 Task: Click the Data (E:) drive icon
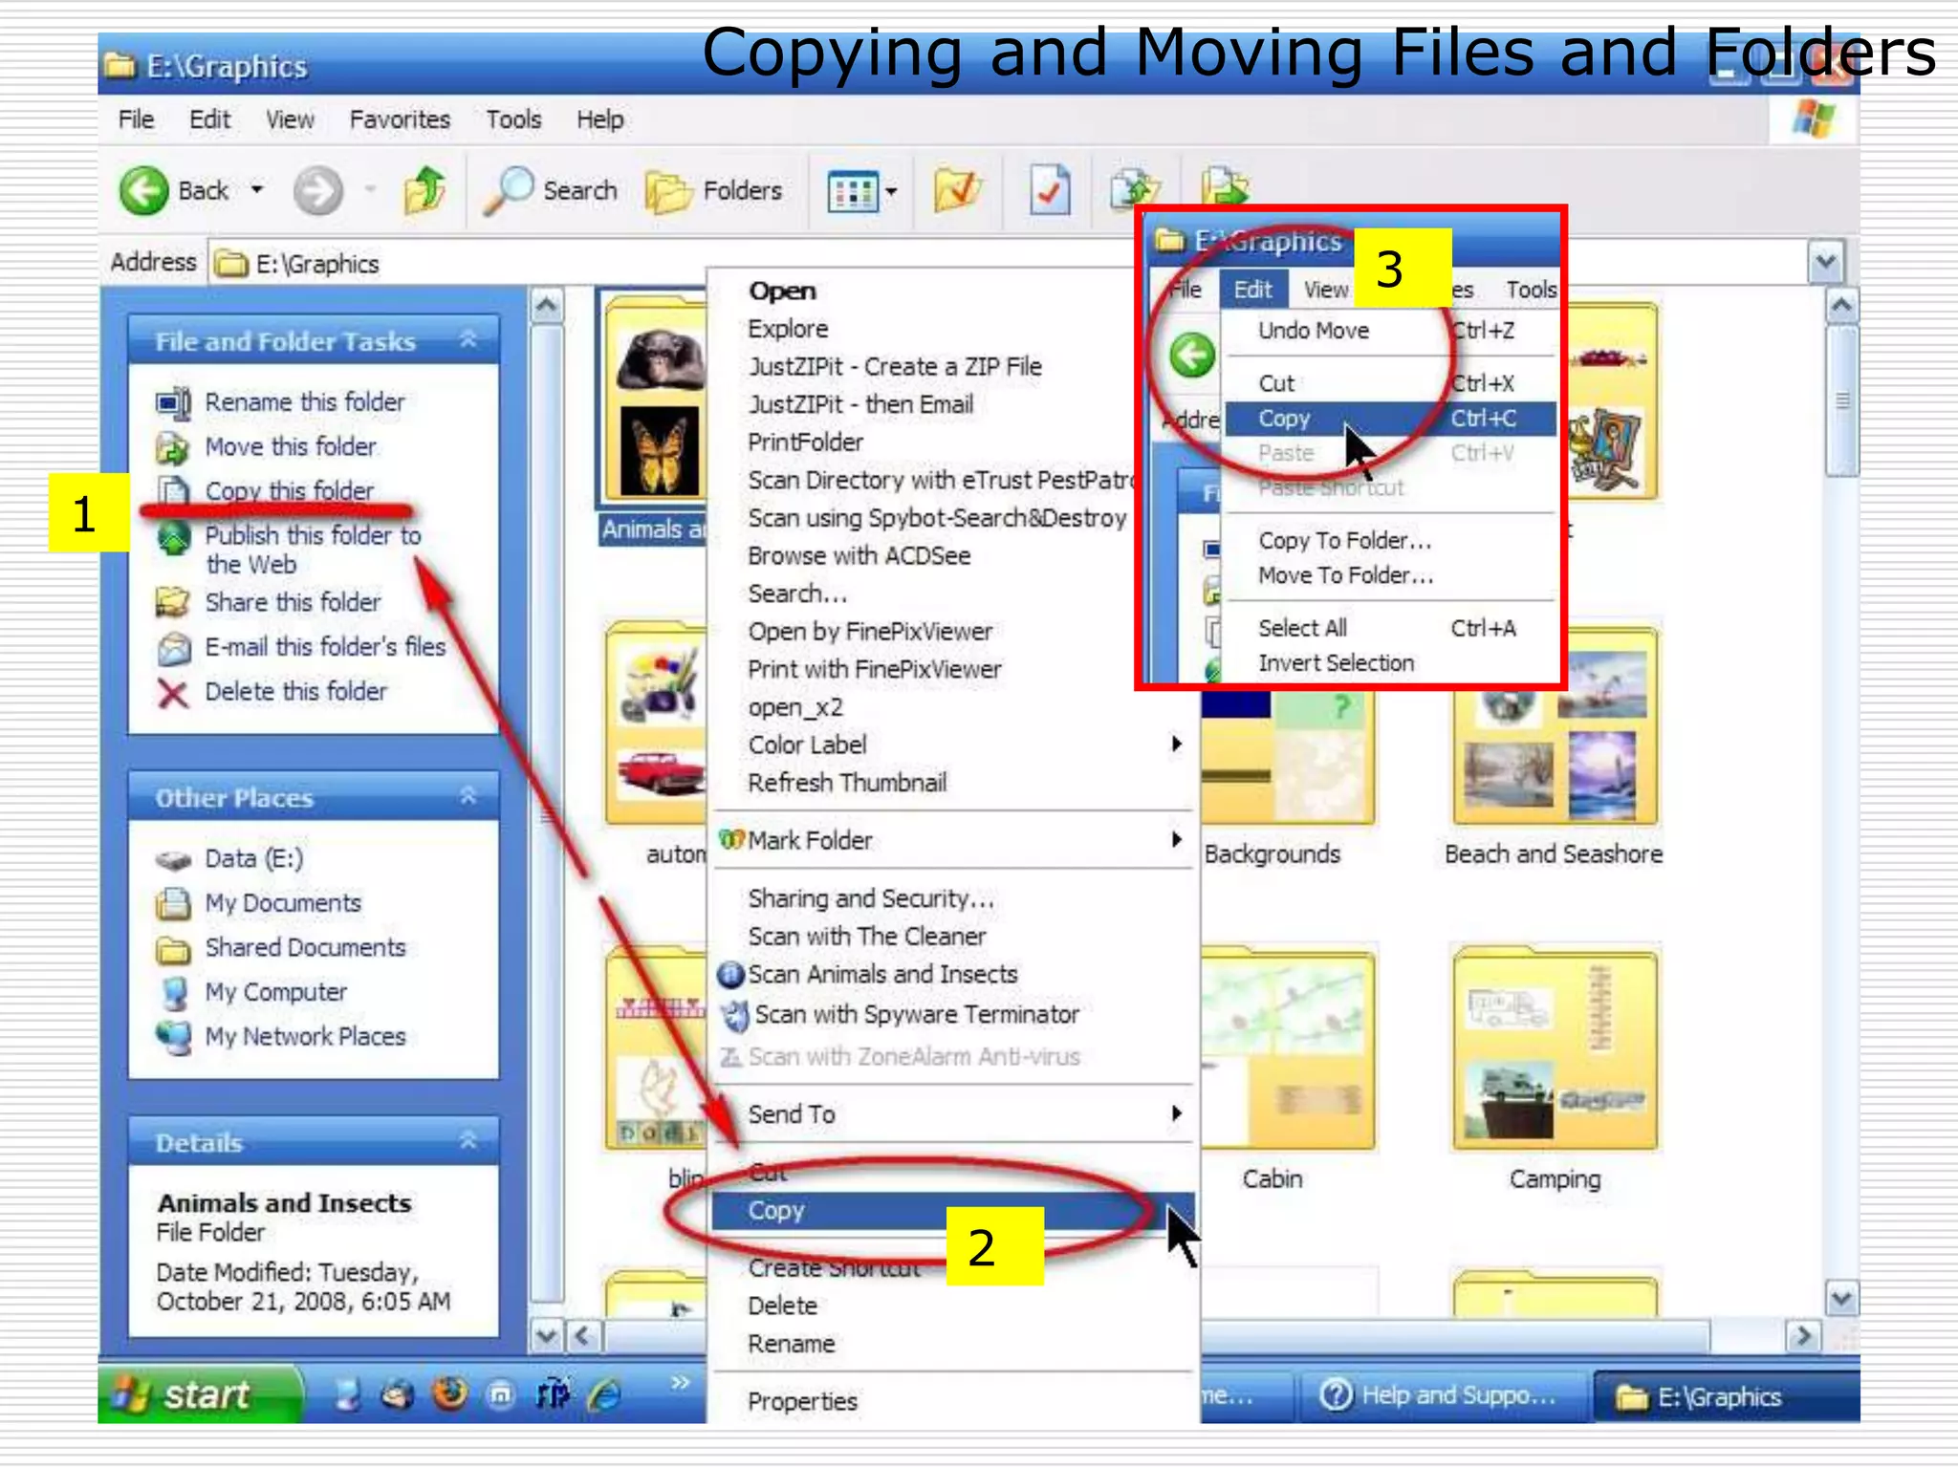[x=173, y=860]
